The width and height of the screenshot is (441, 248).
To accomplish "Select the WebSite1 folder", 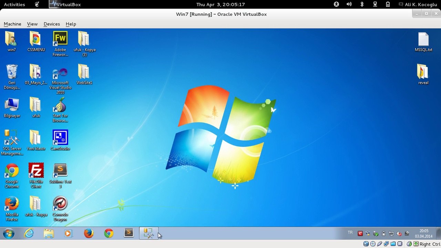I will [84, 74].
